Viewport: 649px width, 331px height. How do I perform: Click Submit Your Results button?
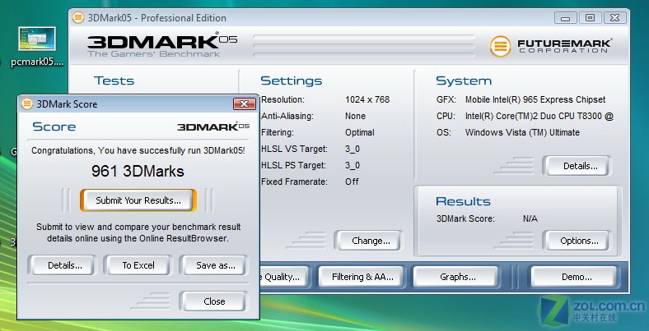[x=138, y=200]
